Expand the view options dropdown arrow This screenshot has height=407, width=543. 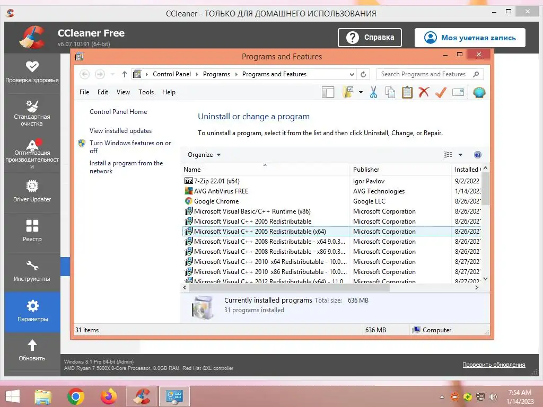[461, 155]
